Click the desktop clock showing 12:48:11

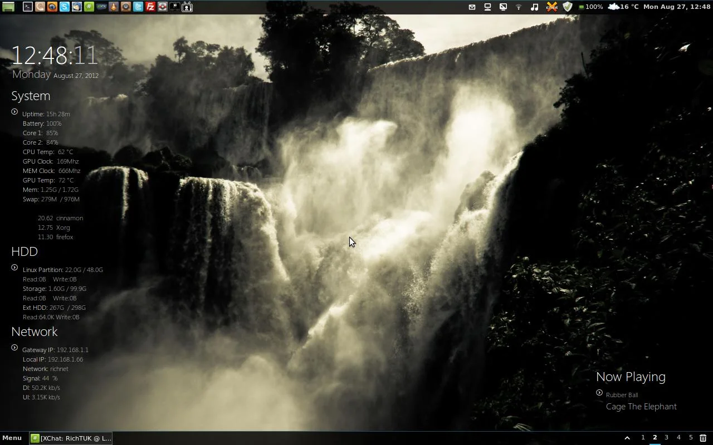(x=55, y=56)
